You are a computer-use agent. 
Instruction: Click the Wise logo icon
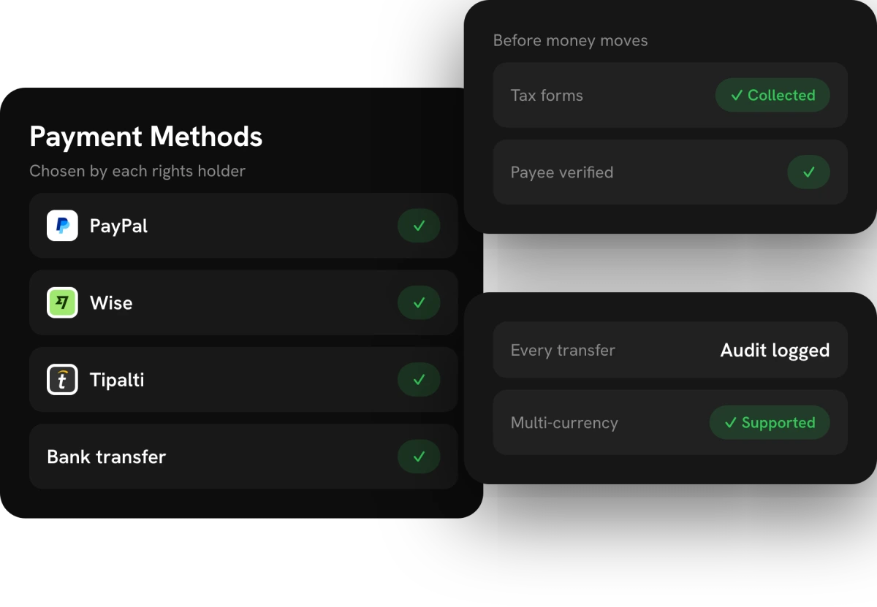click(62, 302)
